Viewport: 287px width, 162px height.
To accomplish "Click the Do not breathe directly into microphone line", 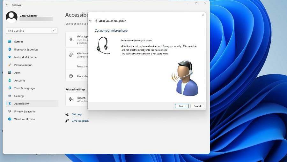I will tap(144, 50).
